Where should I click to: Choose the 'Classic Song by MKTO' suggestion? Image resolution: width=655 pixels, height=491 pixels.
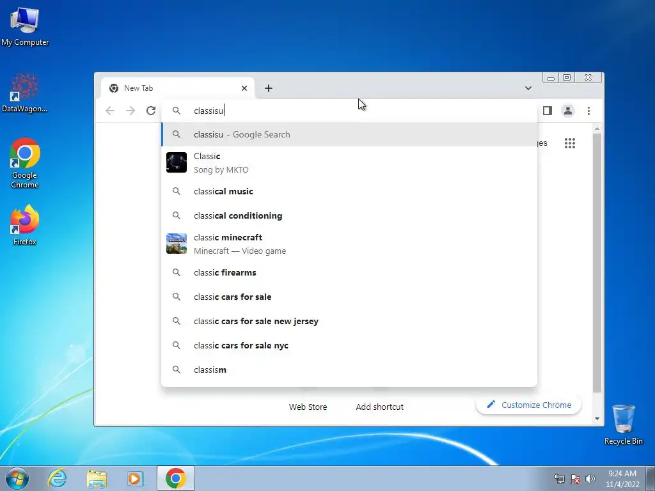click(349, 163)
